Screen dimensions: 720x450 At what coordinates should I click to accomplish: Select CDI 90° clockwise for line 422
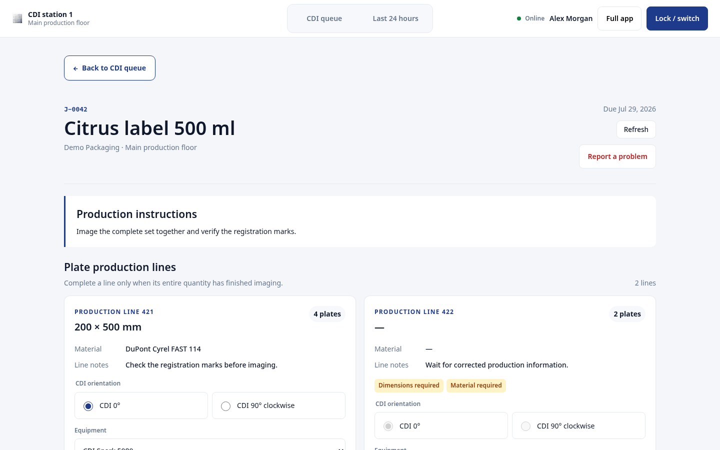click(578, 425)
